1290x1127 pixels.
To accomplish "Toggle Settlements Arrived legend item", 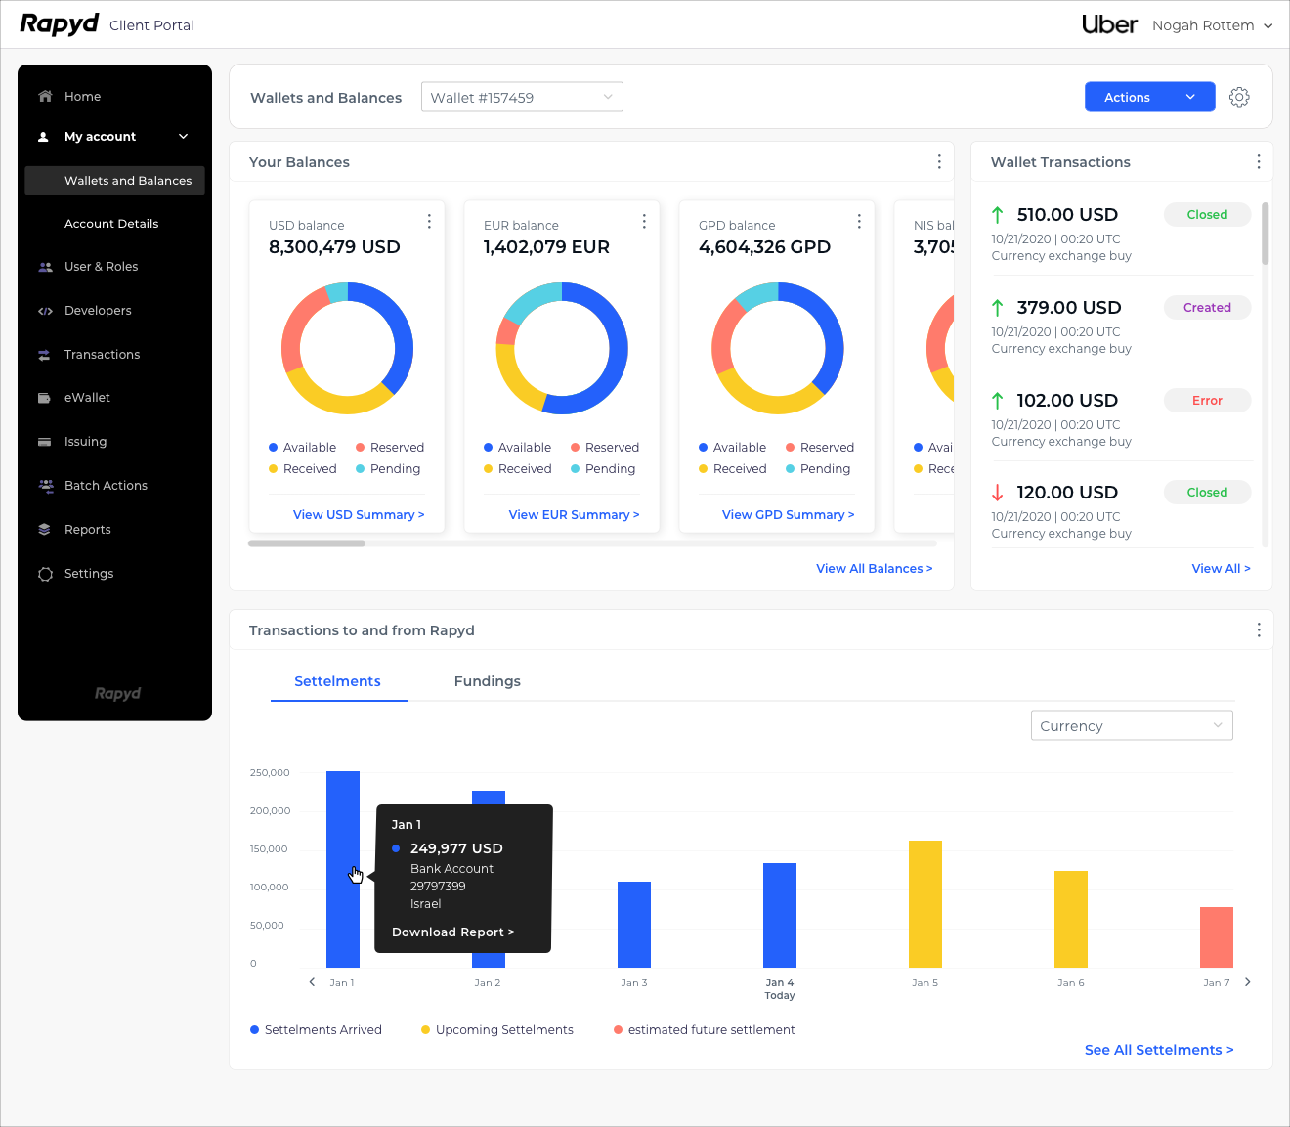I will click(x=316, y=1030).
